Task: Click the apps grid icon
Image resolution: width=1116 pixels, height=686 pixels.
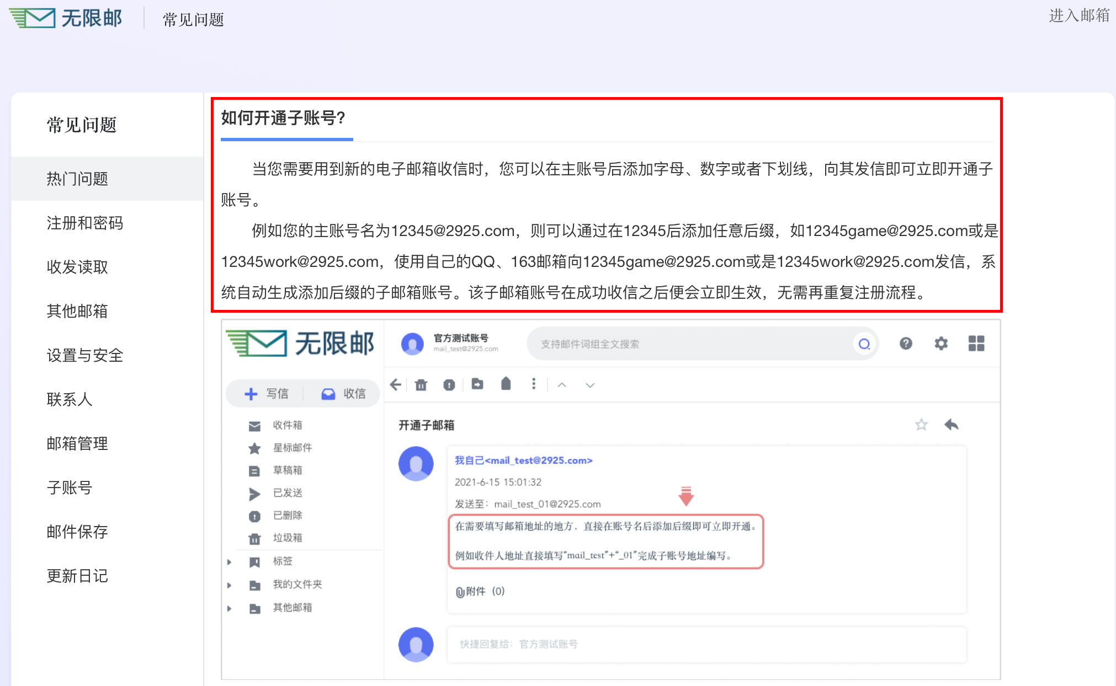Action: pos(976,344)
